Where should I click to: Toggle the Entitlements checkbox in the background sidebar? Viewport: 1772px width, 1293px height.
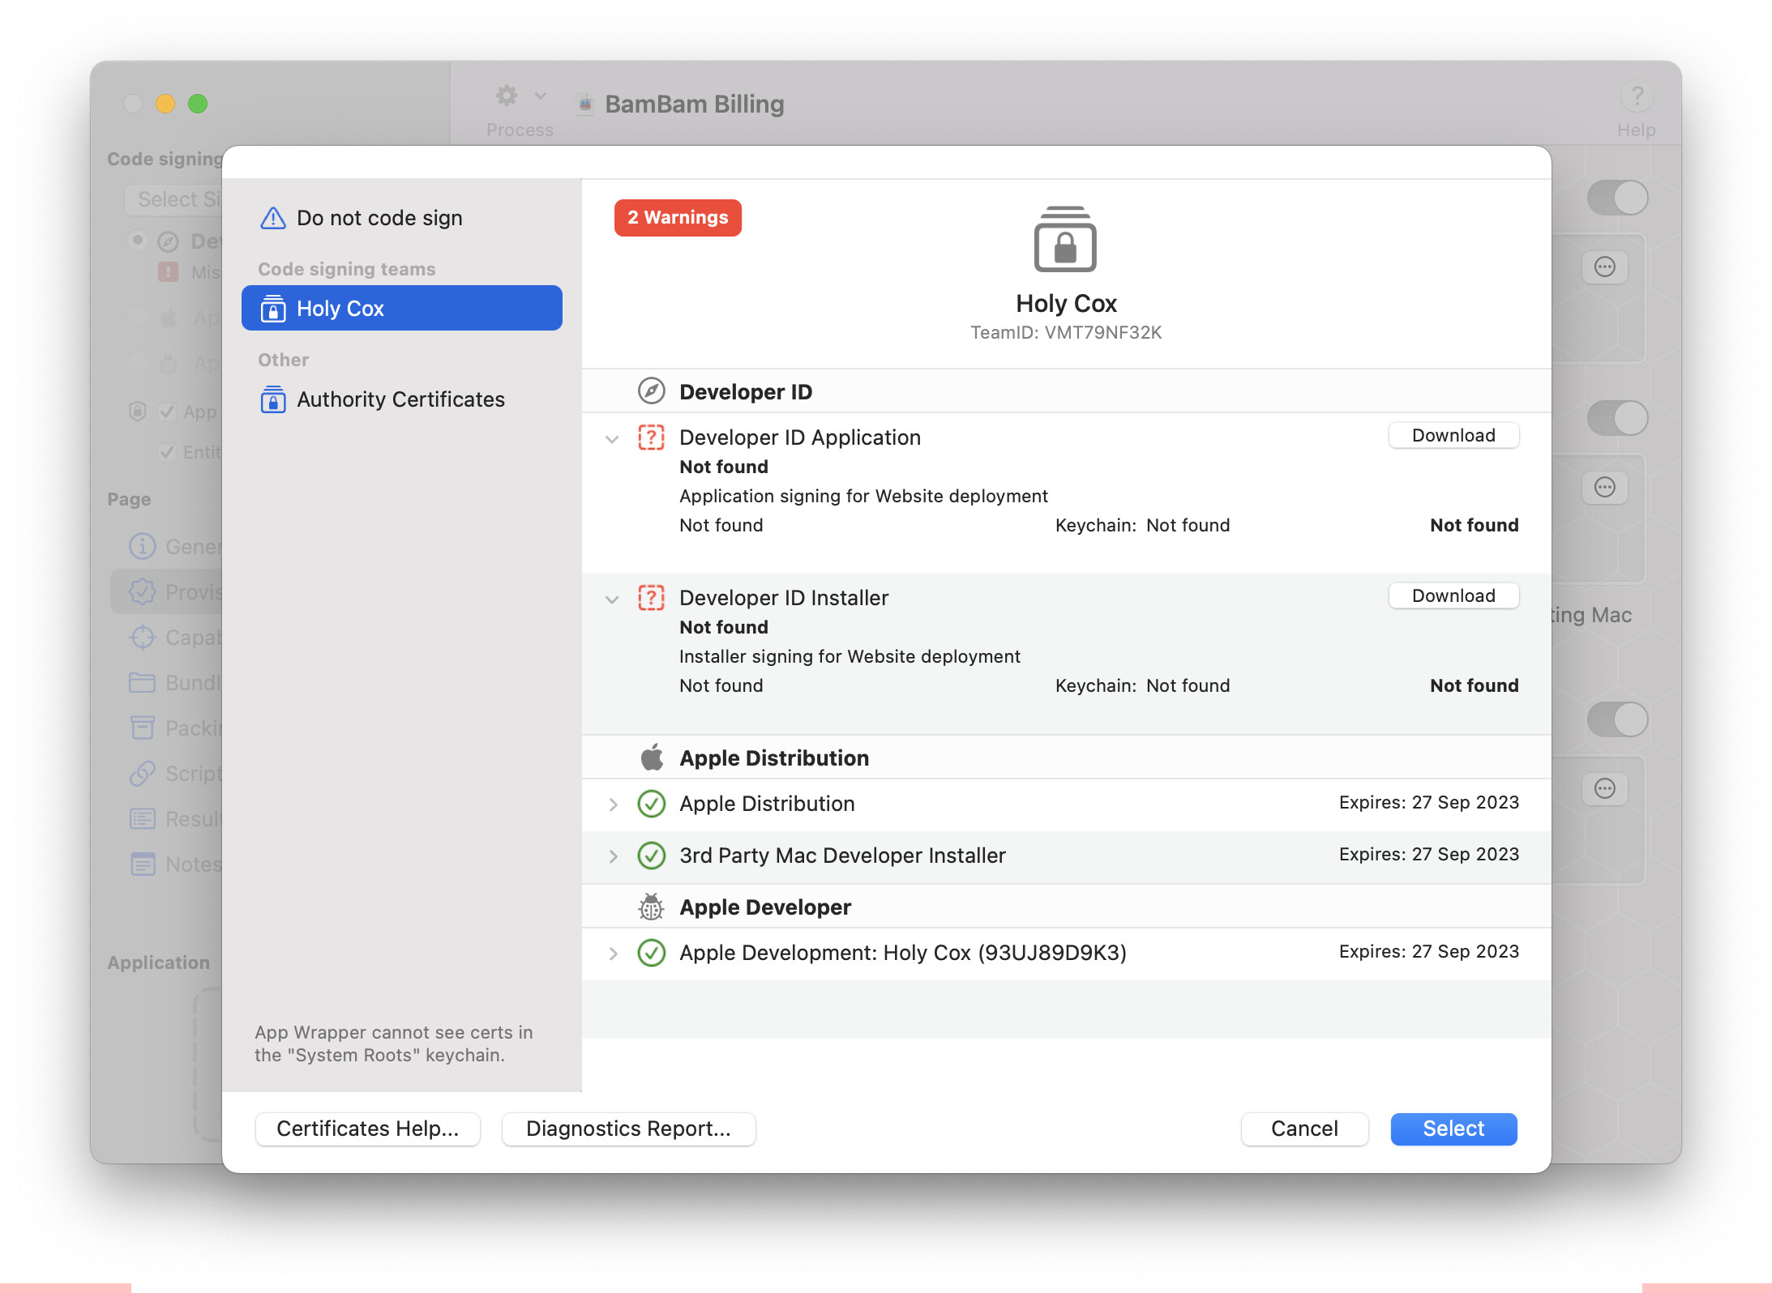167,451
